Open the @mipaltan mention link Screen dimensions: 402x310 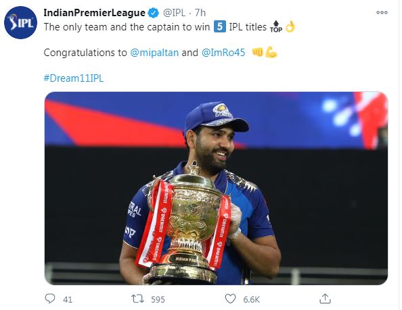click(x=154, y=53)
